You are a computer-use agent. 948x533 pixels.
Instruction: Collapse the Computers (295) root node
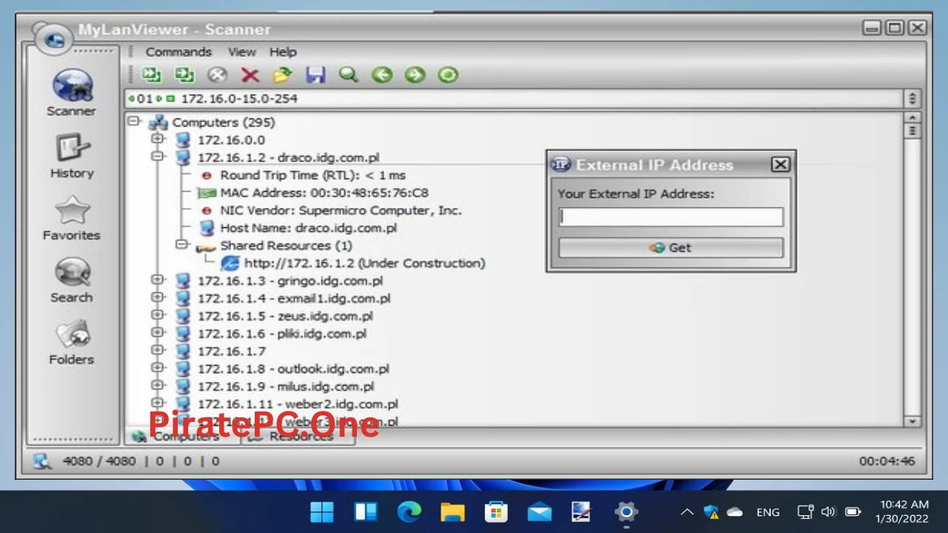[134, 121]
